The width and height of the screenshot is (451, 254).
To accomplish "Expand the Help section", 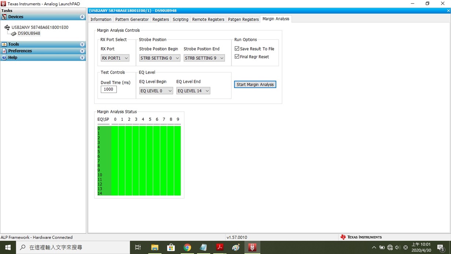I will pyautogui.click(x=82, y=57).
